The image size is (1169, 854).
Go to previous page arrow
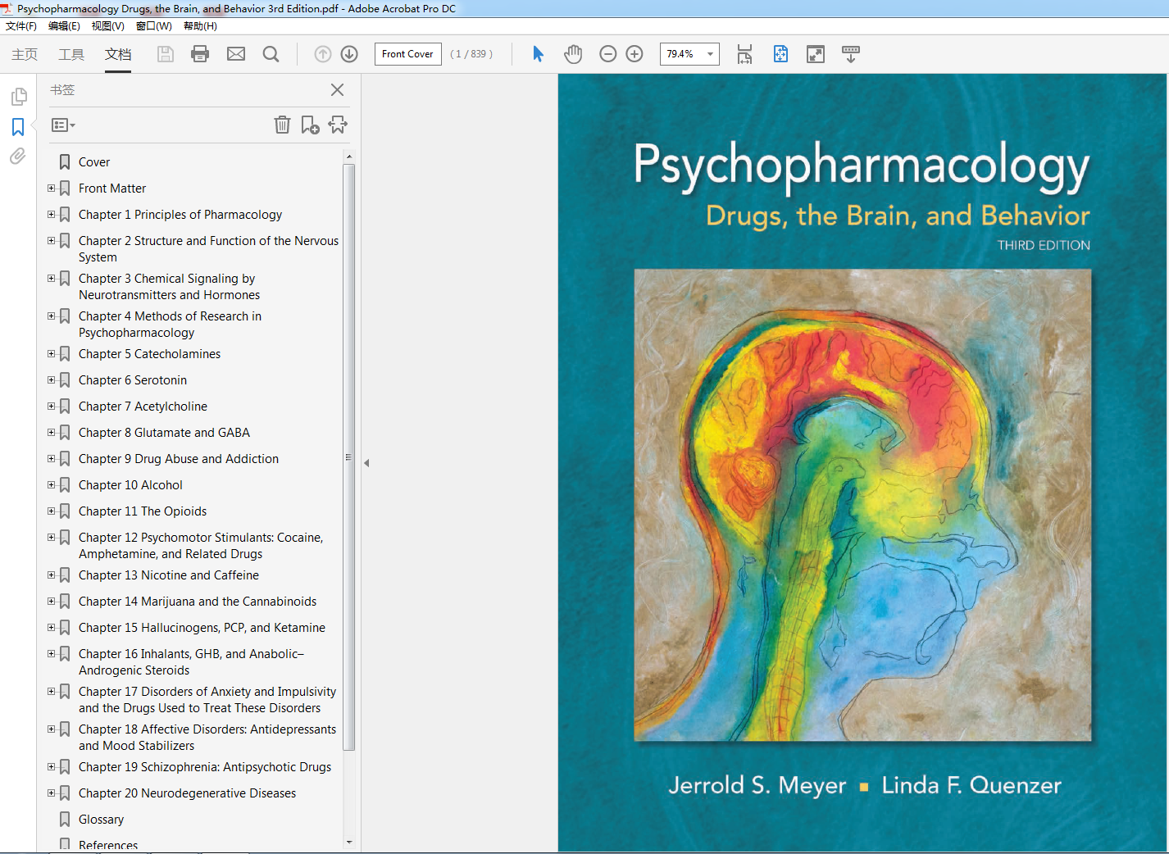click(323, 54)
